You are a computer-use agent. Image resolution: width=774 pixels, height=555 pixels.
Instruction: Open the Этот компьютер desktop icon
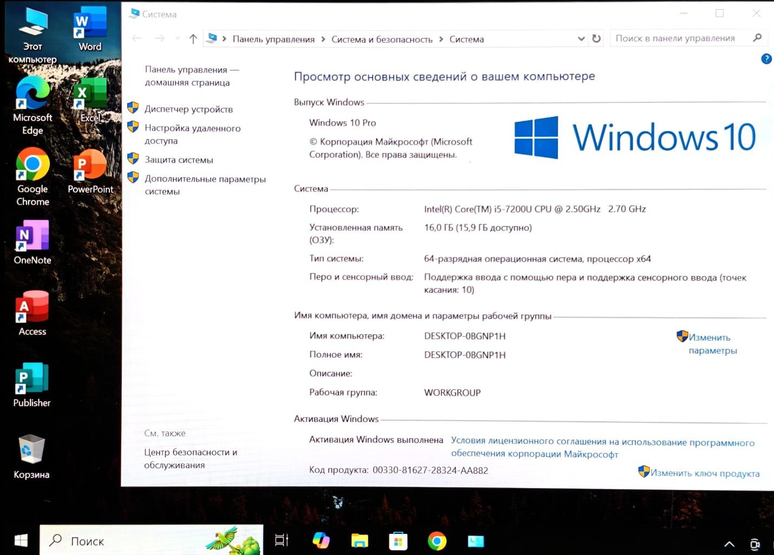click(32, 36)
